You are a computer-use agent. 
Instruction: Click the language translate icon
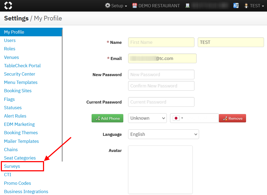coord(236,6)
